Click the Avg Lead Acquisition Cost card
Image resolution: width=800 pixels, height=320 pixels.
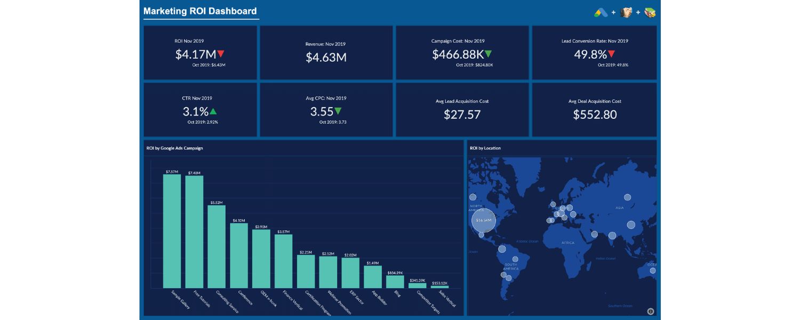[x=462, y=109]
